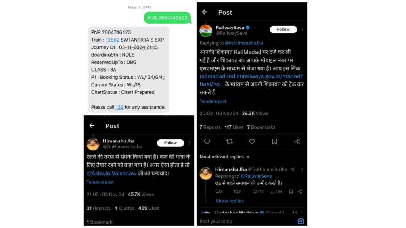Like Himanshu Jha's reply with 170 likes
406x228 pixels.
(255, 192)
